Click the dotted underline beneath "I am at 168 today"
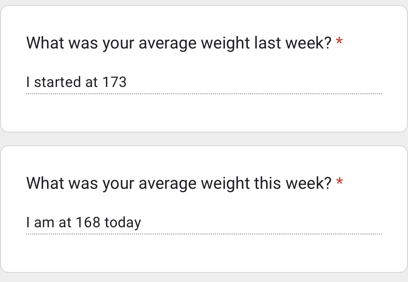Image resolution: width=408 pixels, height=282 pixels. pos(204,234)
